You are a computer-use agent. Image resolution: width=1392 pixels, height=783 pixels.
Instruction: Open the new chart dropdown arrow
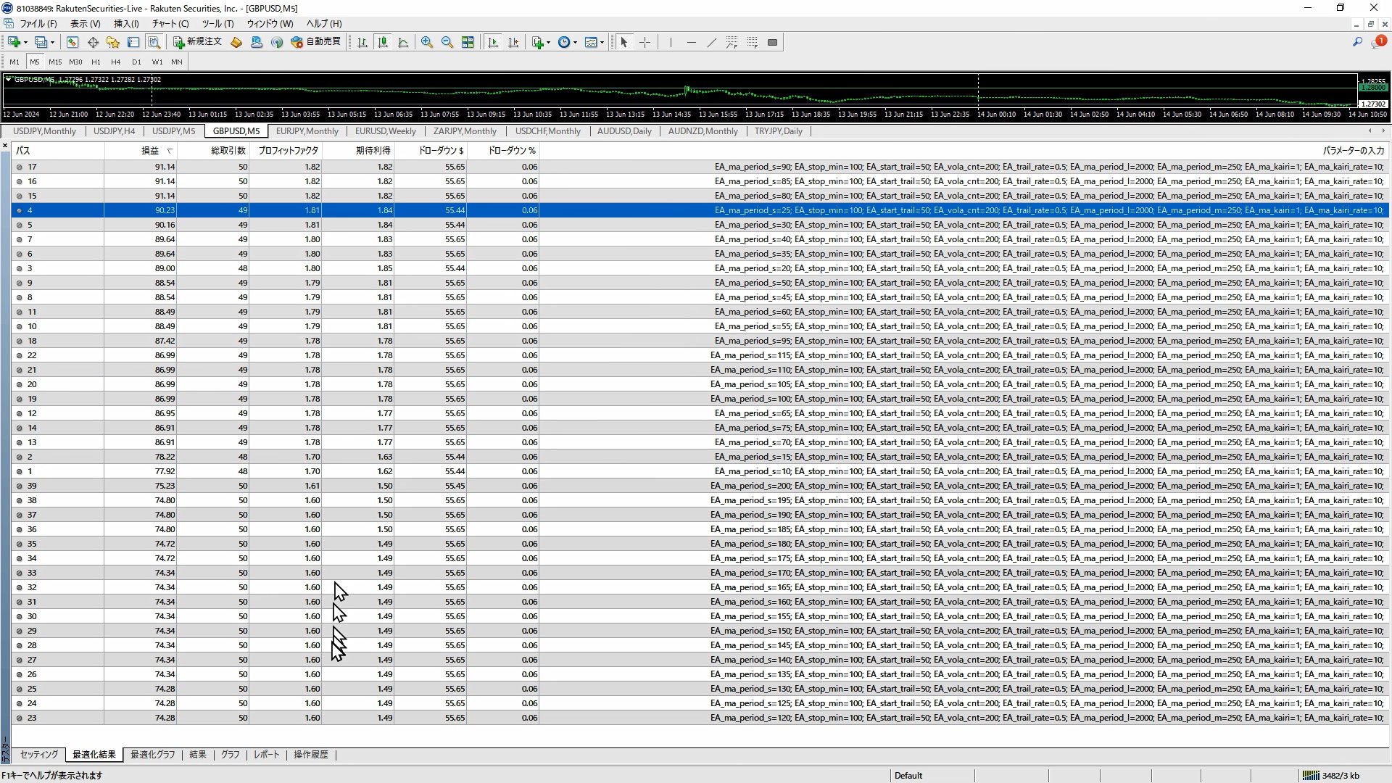[26, 42]
